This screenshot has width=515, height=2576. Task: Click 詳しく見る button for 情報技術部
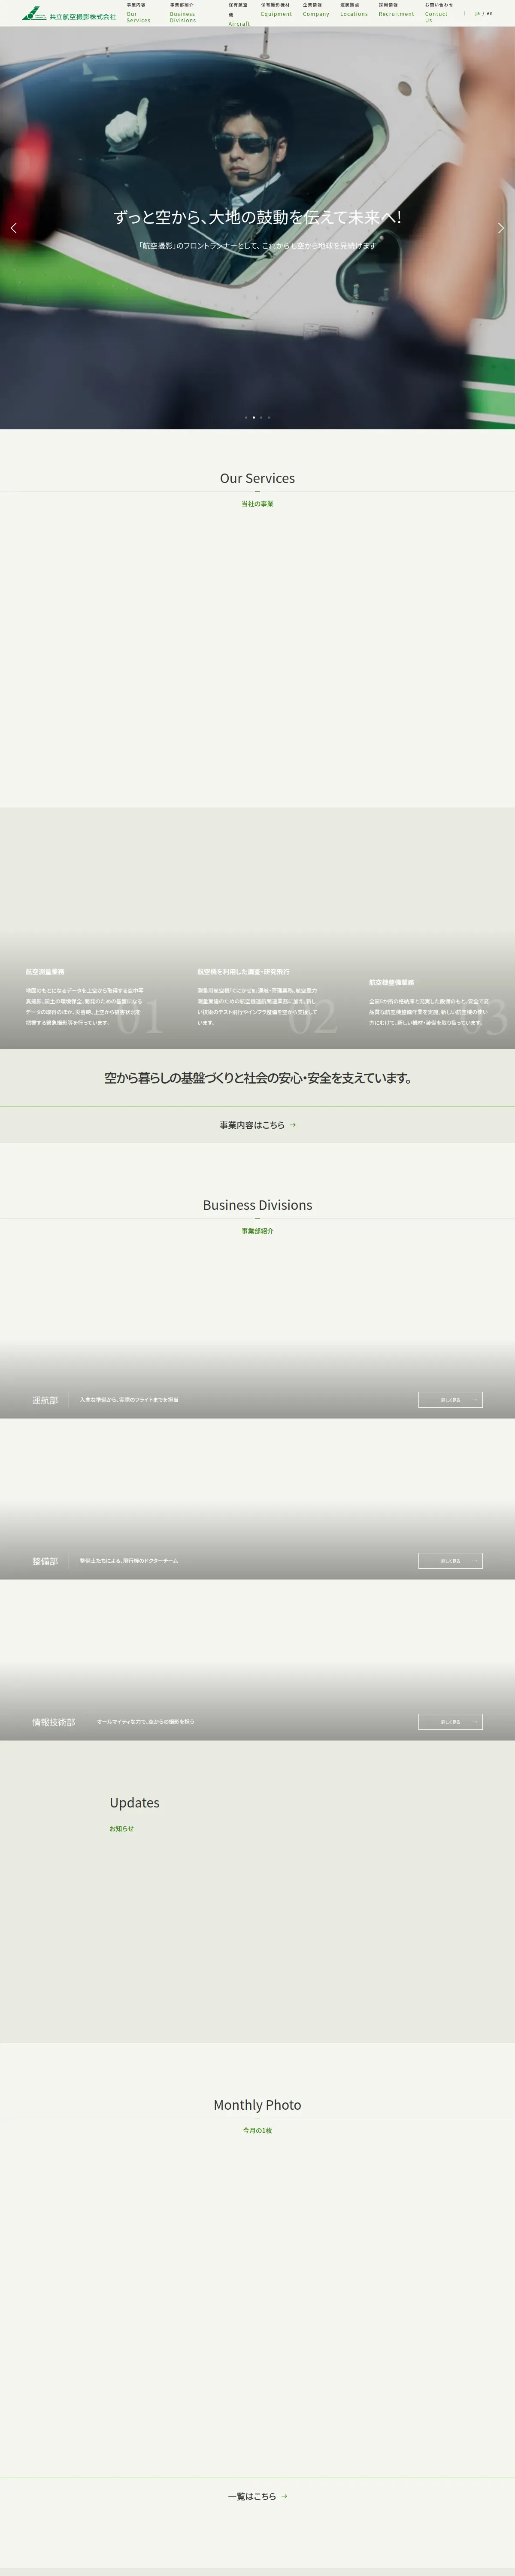450,1722
